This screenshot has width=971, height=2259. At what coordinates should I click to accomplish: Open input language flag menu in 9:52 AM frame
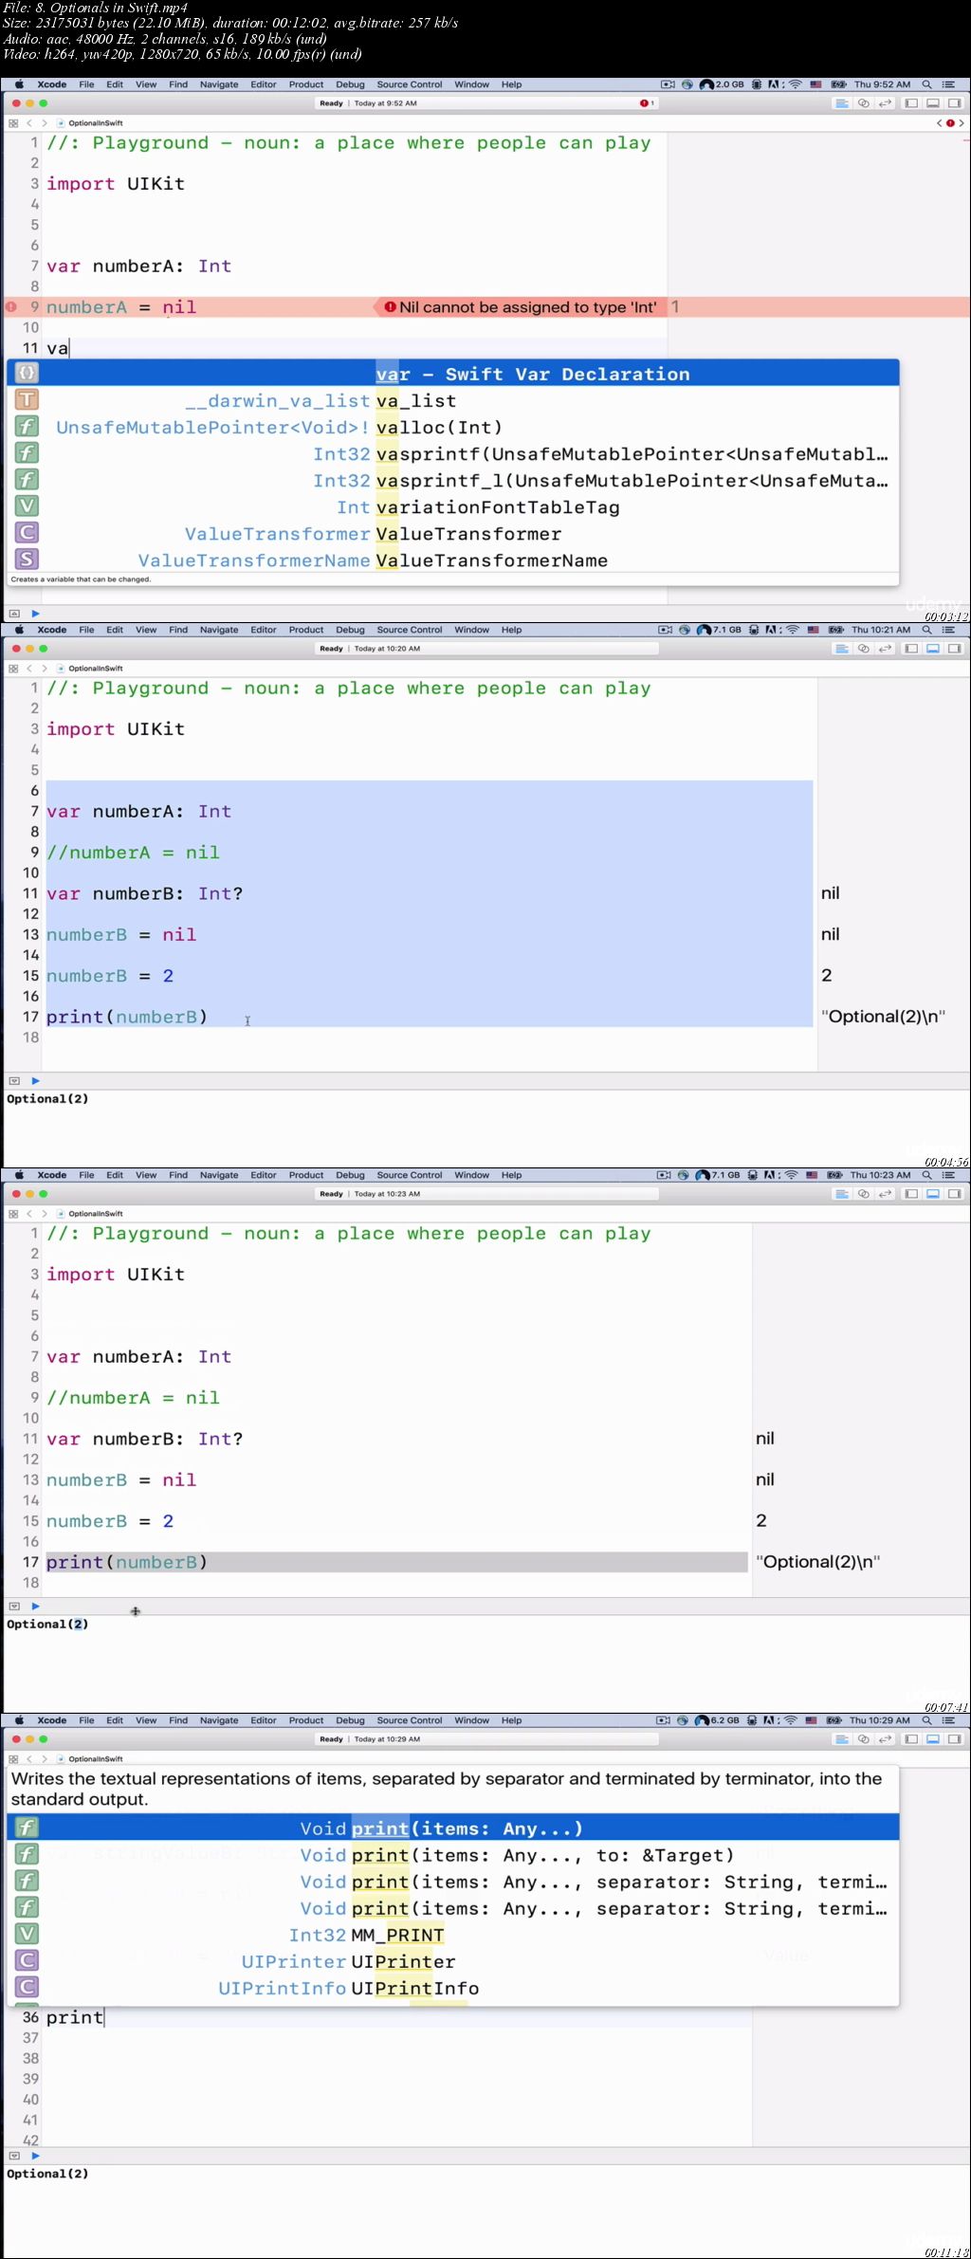815,84
